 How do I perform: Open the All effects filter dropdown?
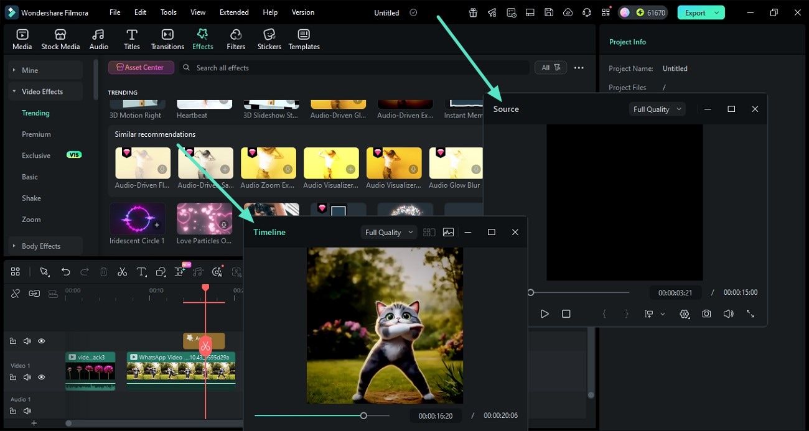pos(550,67)
